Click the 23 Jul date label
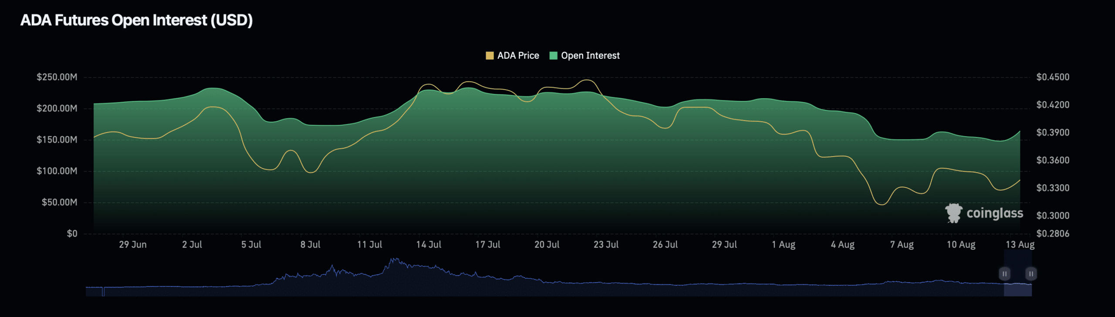 (x=606, y=245)
